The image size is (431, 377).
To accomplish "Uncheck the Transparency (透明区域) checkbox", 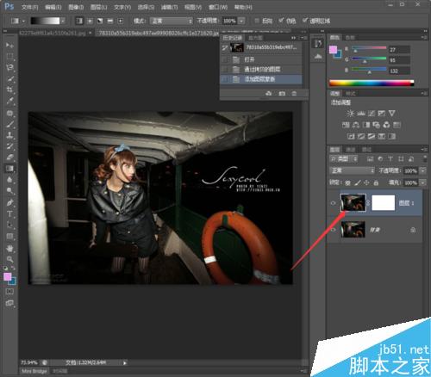I will (x=305, y=21).
